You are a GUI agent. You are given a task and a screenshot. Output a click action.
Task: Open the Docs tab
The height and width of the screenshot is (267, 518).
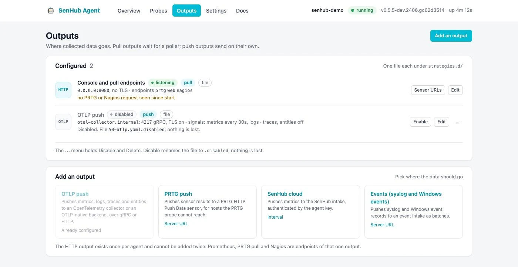242,11
